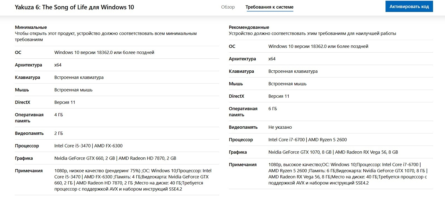This screenshot has width=445, height=203.
Task: Click the Видеопамять label under minimum requirements
Action: [29, 133]
